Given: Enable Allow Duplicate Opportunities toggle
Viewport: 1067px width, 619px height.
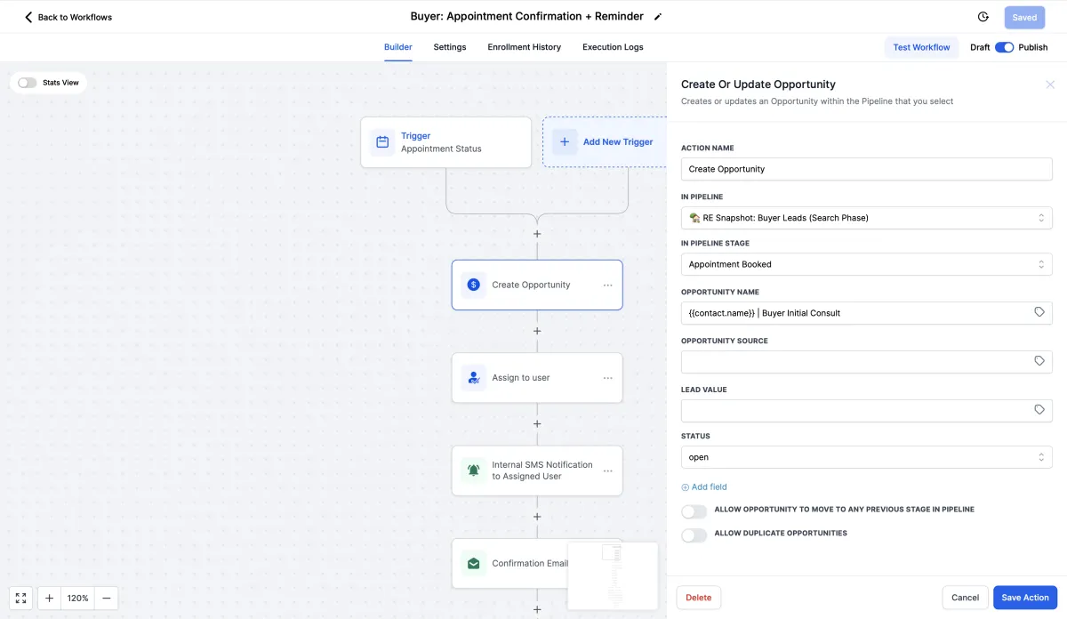Looking at the screenshot, I should pos(694,535).
